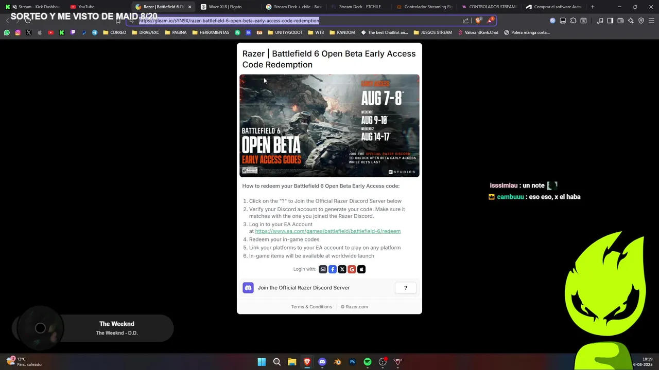Open the Brave hamburger main menu

tap(652, 21)
